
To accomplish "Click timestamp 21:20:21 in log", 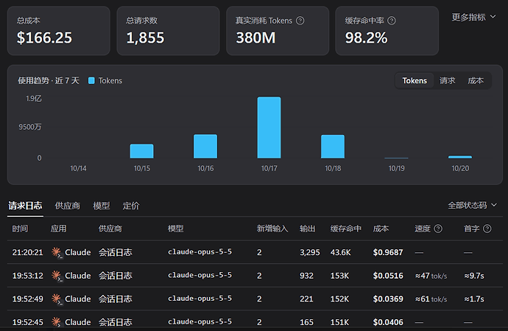I will point(27,252).
